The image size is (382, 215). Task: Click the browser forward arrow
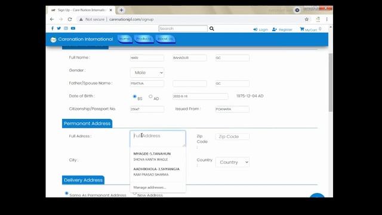tap(61, 19)
